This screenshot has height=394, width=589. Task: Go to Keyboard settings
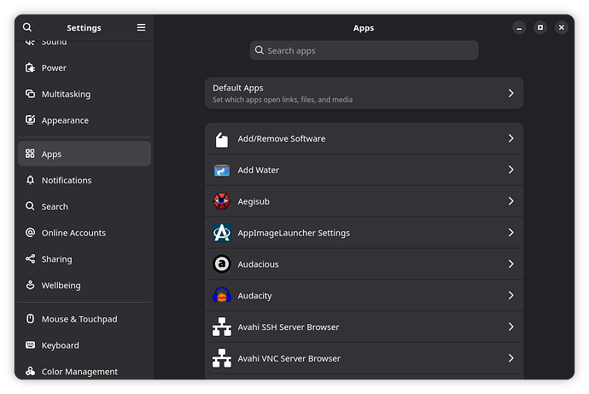click(x=85, y=345)
